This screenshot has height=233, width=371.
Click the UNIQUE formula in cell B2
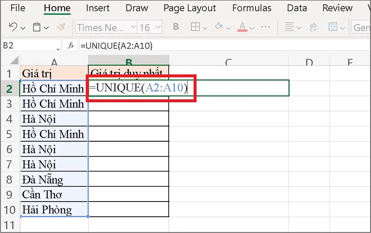click(x=139, y=88)
